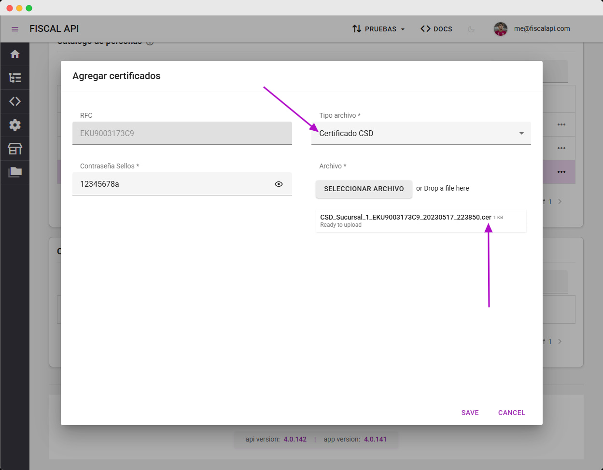
Task: Open the hamburger navigation menu
Action: pyautogui.click(x=15, y=29)
